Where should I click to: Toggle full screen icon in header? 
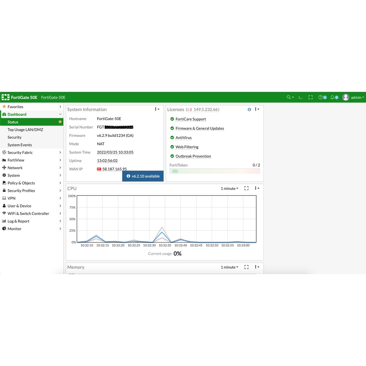pos(311,97)
